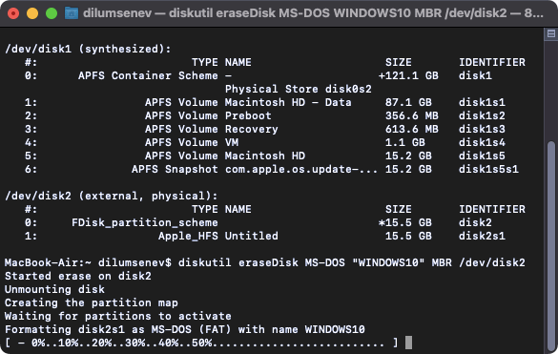Click the window title text dilumsenev
Image resolution: width=558 pixels, height=354 pixels.
pos(117,13)
